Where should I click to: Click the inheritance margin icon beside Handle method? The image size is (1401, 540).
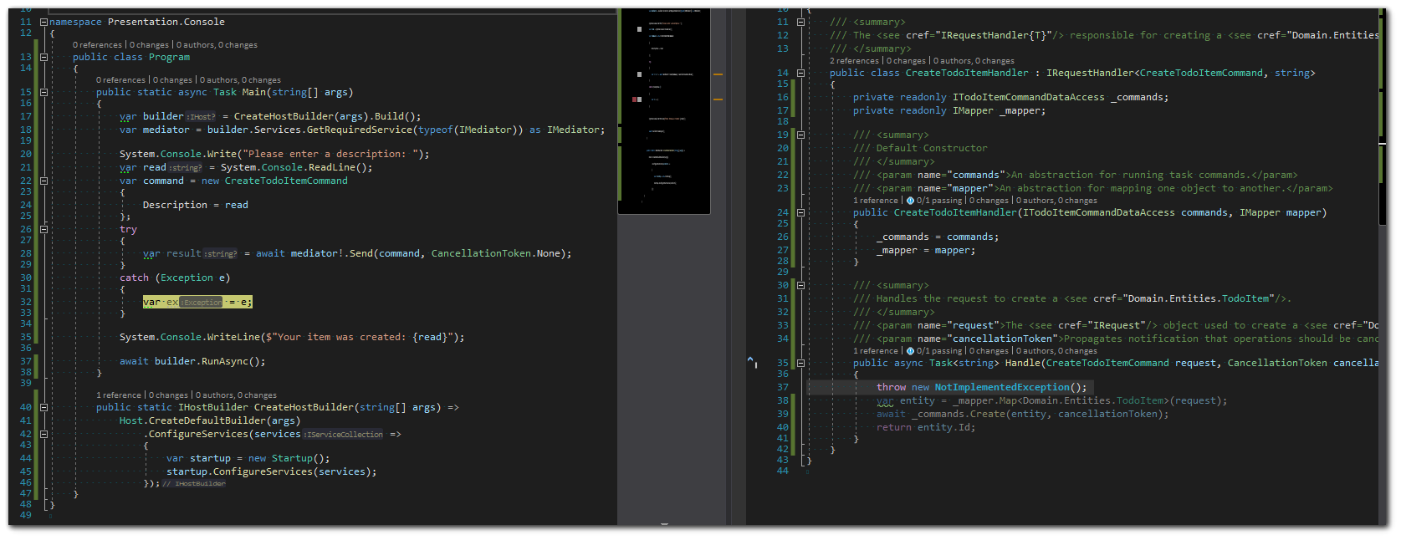pos(751,361)
